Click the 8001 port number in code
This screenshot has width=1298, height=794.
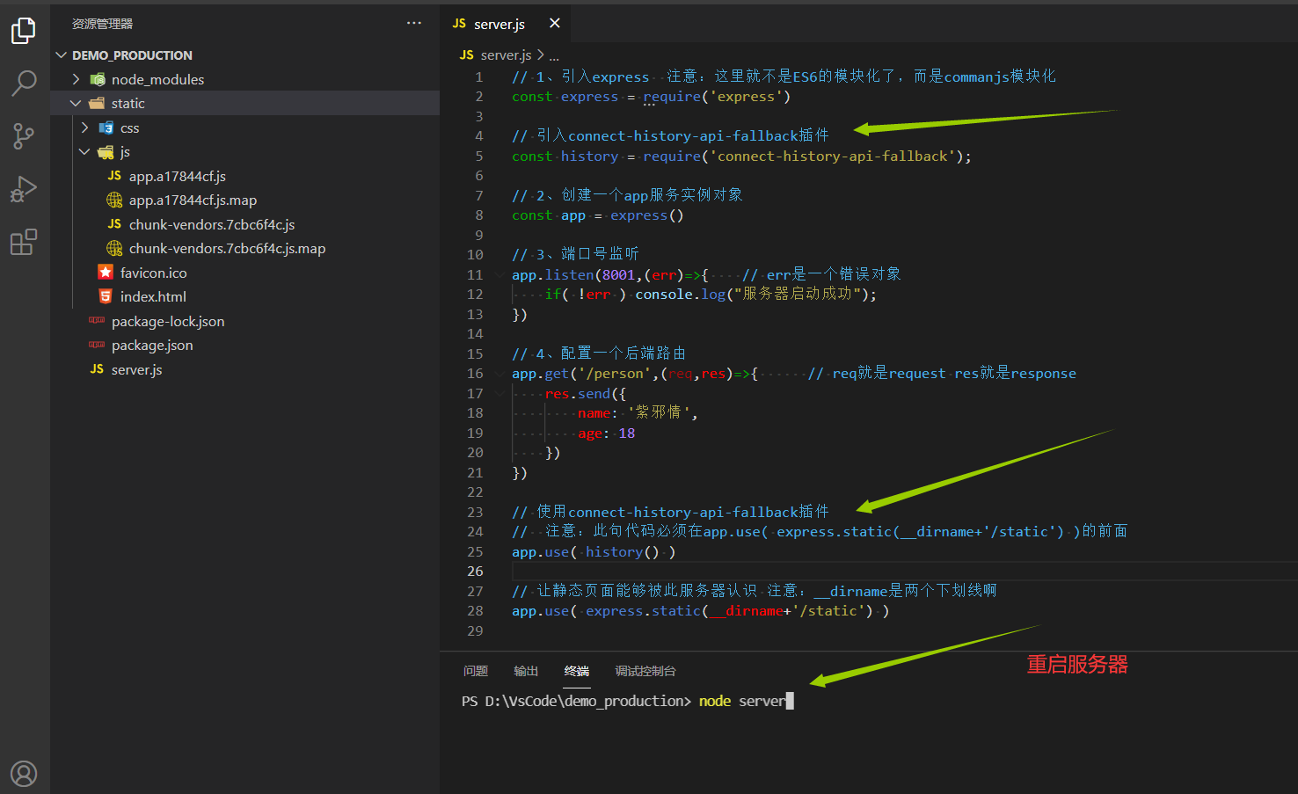(x=618, y=275)
